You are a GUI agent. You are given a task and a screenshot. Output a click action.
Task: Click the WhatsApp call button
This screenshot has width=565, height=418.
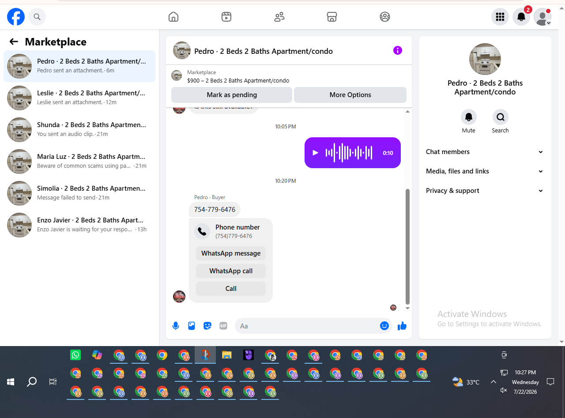(231, 271)
